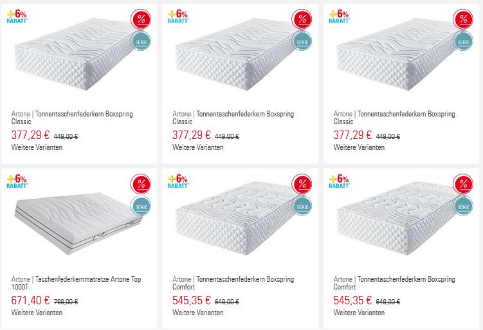Click the SERIE badge on Artone Top 1000T mattress
483x330 pixels.
coord(141,206)
